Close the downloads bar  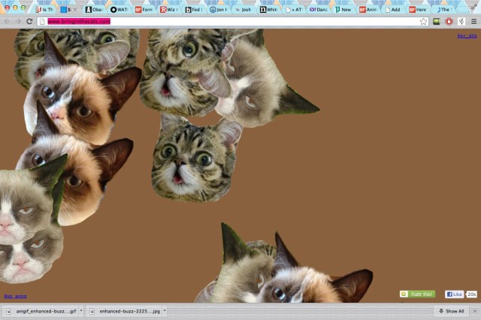[475, 311]
